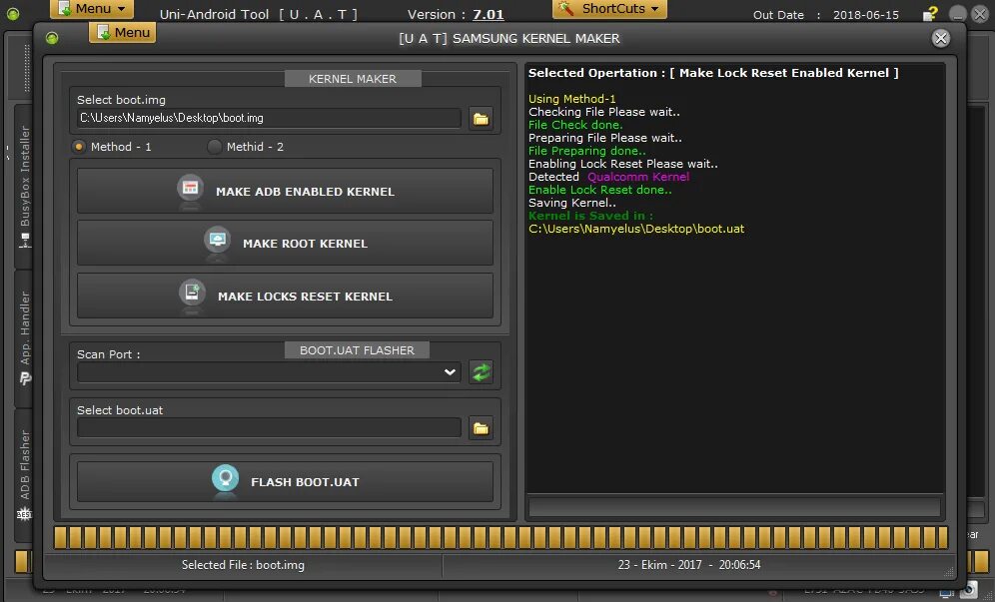995x602 pixels.
Task: Browse for boot.uat with folder icon
Action: tap(481, 428)
